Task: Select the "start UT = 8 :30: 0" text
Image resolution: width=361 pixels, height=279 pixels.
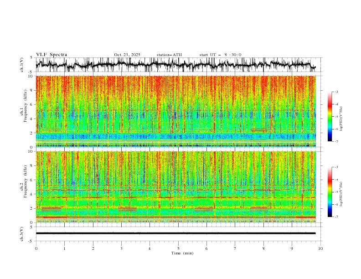Action: coord(220,55)
